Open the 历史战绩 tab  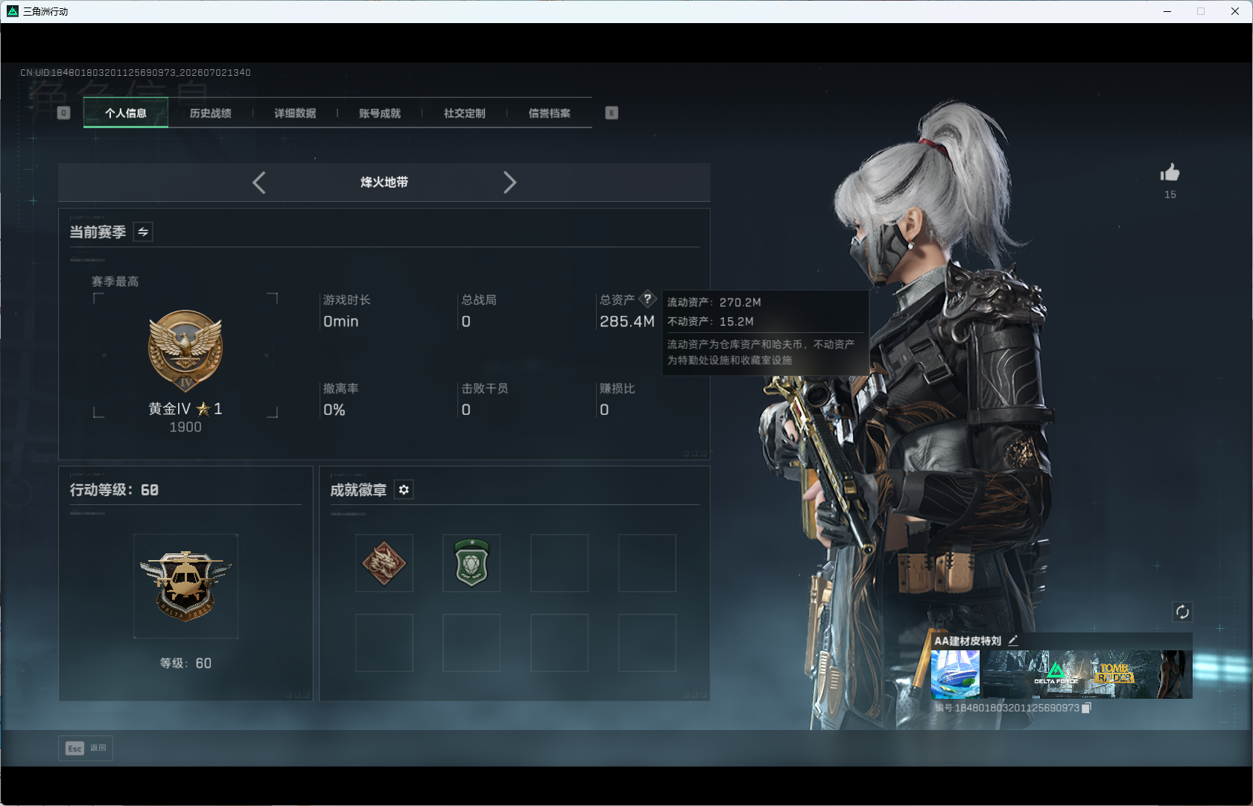[211, 113]
